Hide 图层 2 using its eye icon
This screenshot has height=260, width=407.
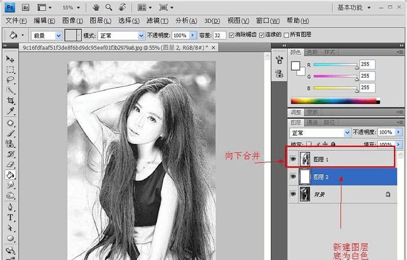coord(293,176)
